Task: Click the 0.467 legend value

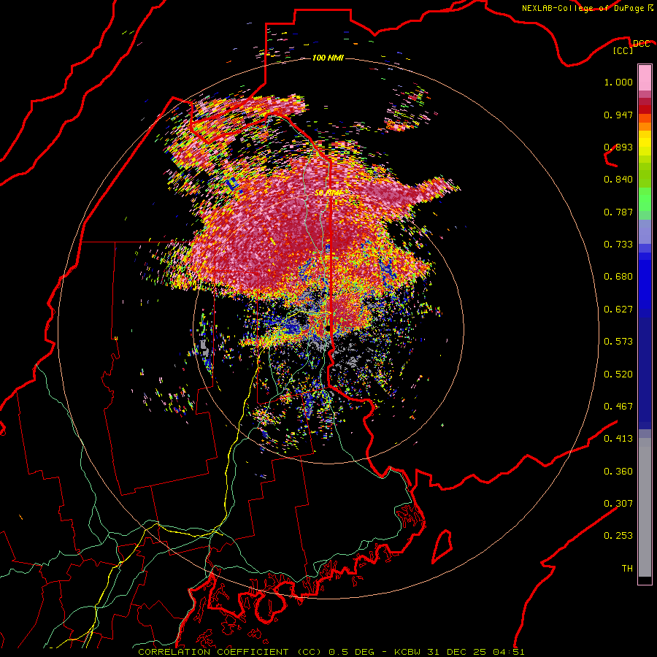Action: [x=618, y=407]
